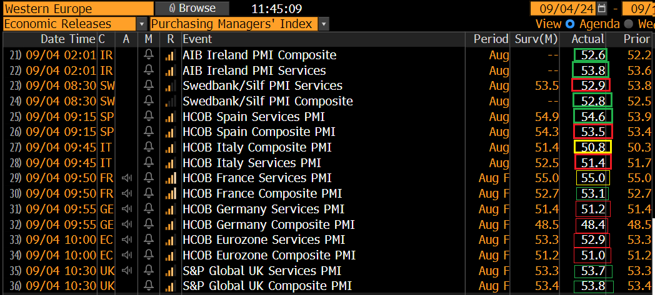Sort by the Actual column header

(587, 39)
